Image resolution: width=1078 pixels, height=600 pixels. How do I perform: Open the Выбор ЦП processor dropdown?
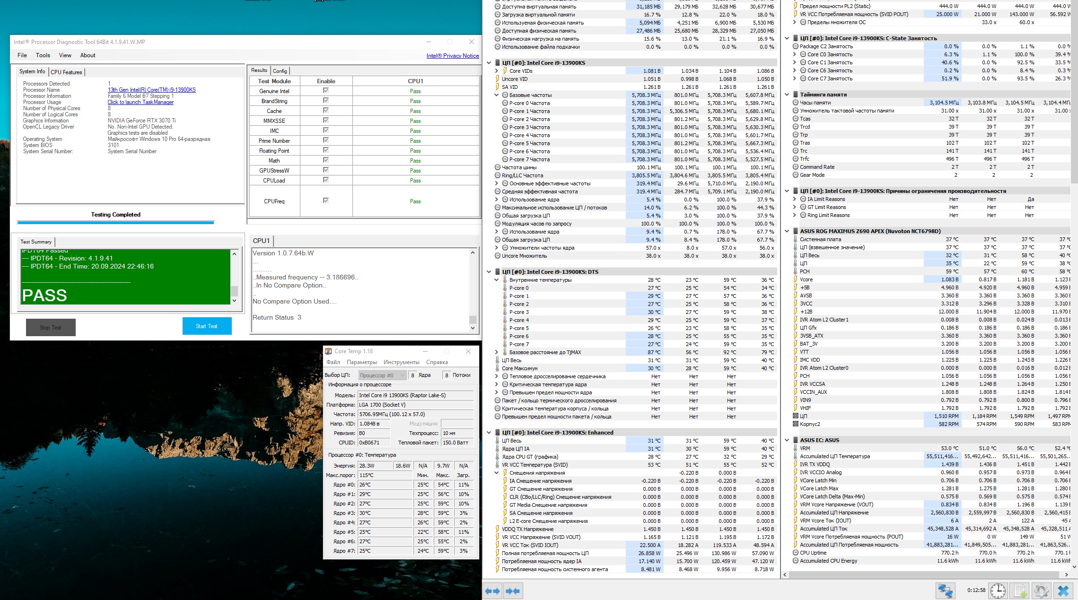click(x=382, y=375)
